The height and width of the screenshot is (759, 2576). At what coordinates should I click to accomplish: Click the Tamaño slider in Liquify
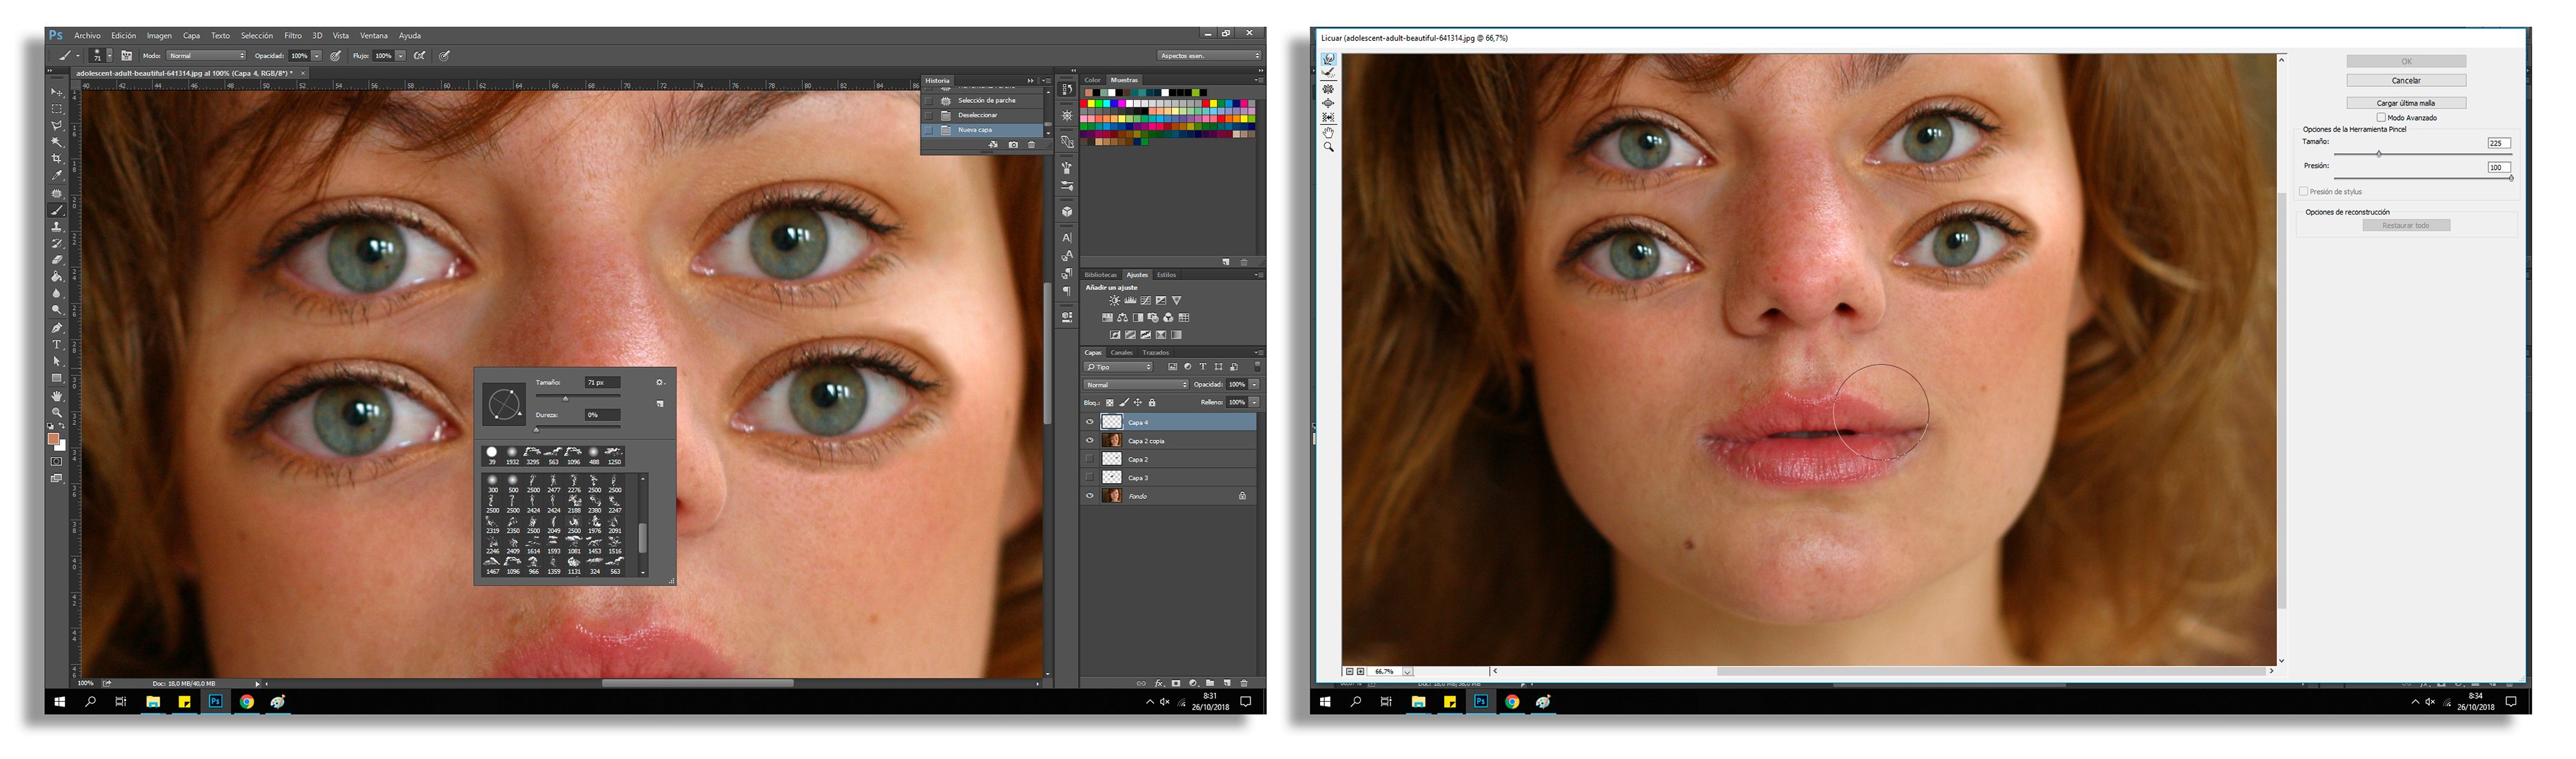[2423, 154]
